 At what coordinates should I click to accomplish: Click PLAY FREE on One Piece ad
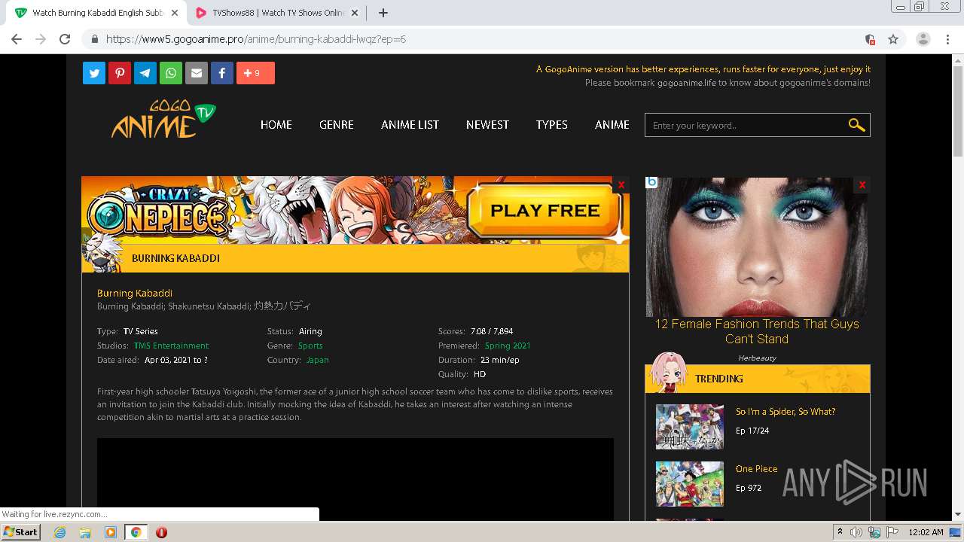pyautogui.click(x=545, y=211)
